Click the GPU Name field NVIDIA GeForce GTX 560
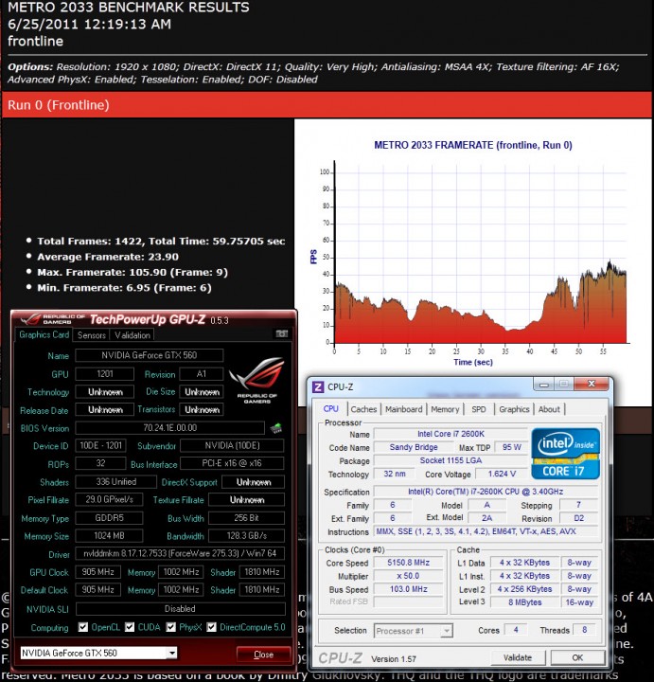 (x=149, y=355)
